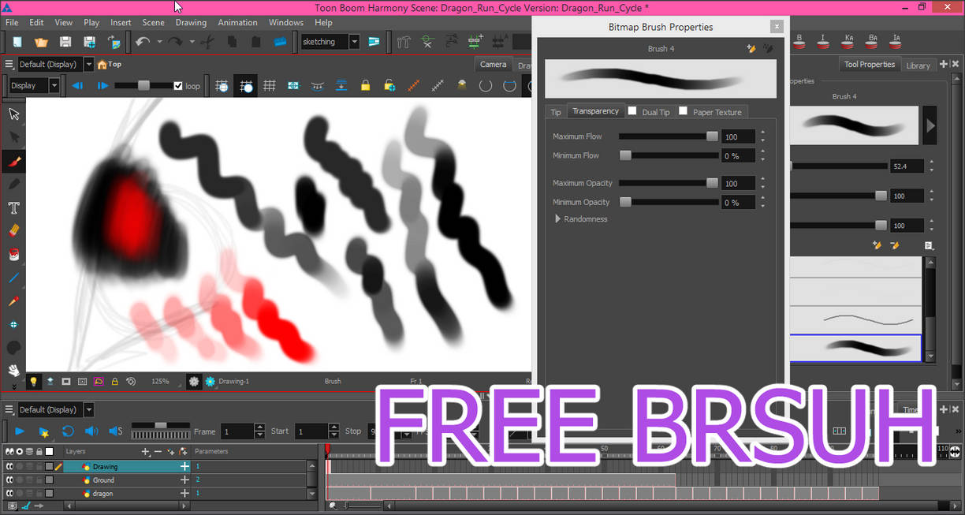Click the Delete layer minus icon
The width and height of the screenshot is (965, 515).
(x=158, y=451)
